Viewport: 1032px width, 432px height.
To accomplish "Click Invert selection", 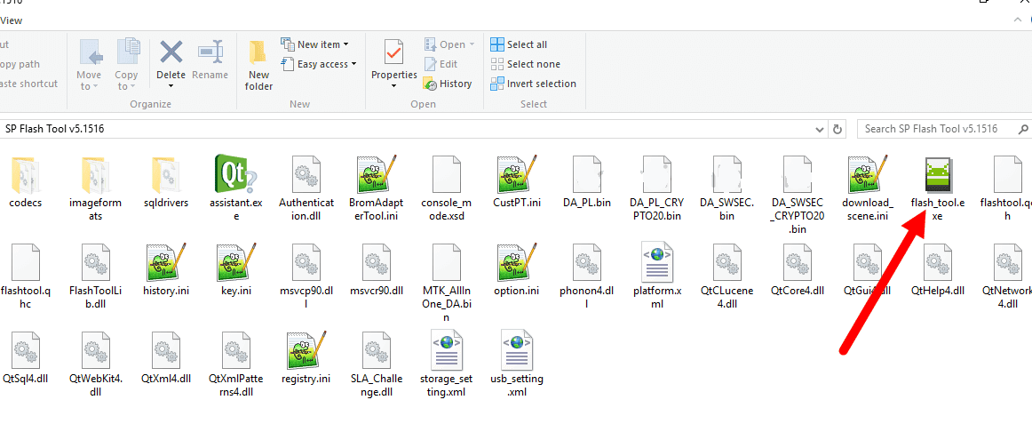I will pyautogui.click(x=533, y=84).
